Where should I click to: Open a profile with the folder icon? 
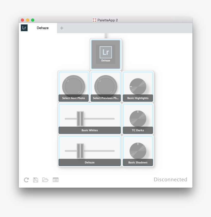tap(45, 180)
